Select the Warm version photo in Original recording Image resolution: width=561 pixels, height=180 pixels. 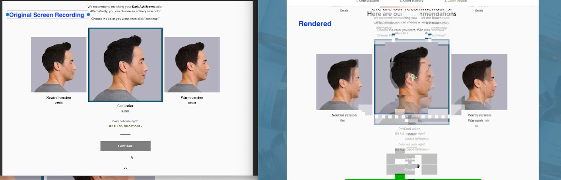tap(192, 65)
